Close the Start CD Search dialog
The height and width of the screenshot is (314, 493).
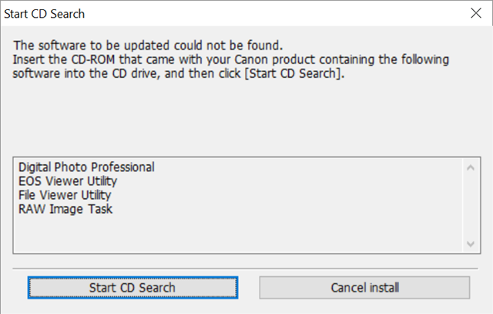(x=475, y=13)
